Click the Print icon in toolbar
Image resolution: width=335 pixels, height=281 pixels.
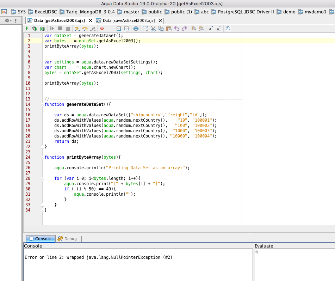(136, 29)
